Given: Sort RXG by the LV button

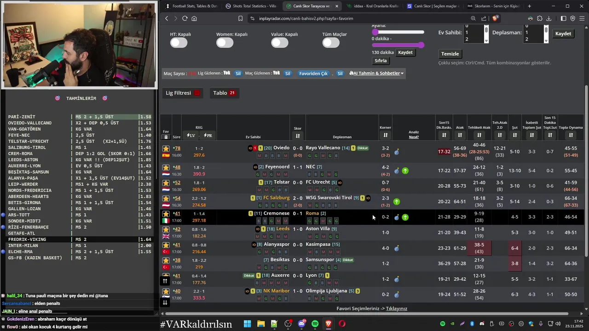Looking at the screenshot, I should (191, 136).
